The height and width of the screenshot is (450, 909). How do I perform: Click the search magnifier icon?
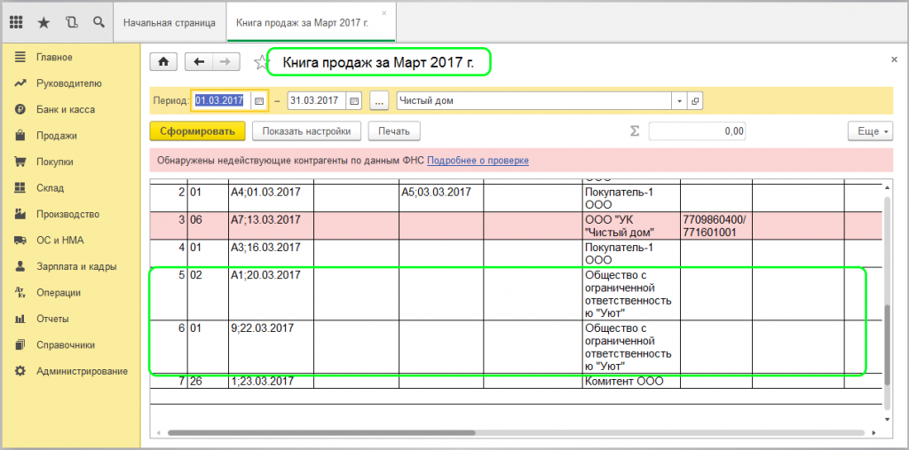(x=98, y=20)
